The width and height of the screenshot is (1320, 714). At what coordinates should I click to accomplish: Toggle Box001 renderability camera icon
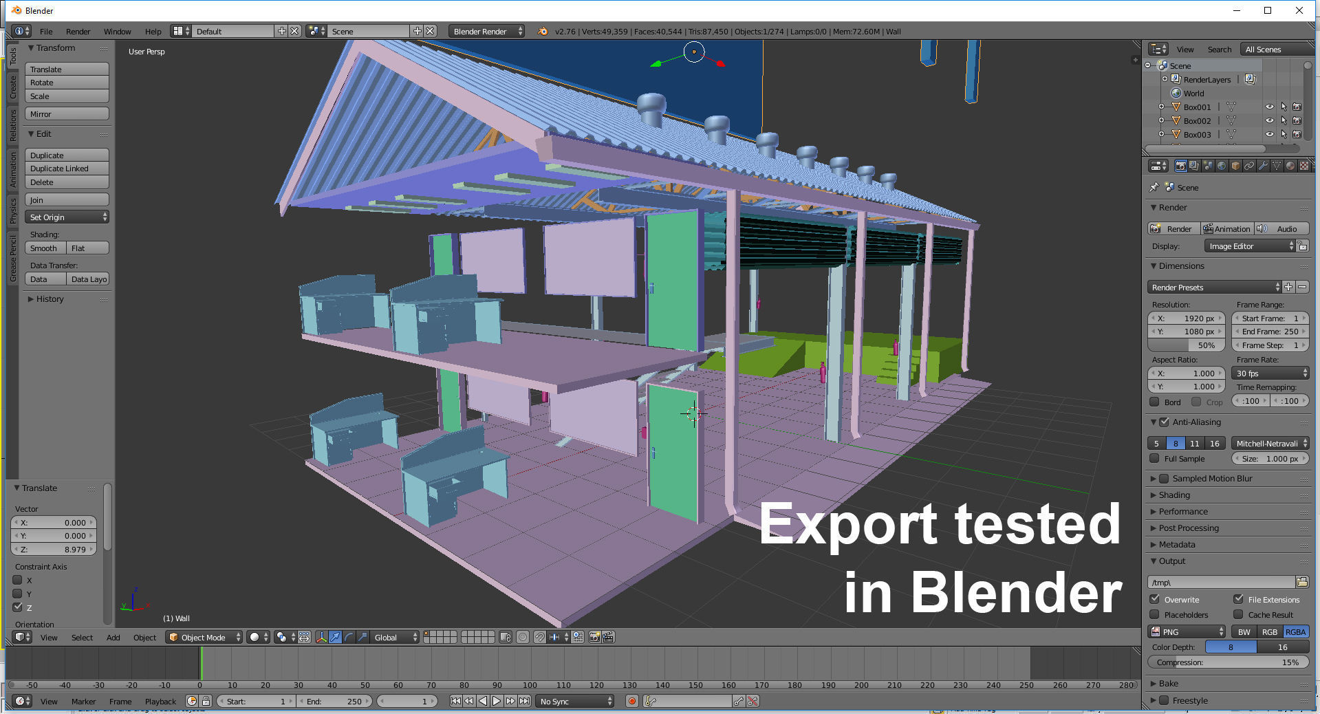pos(1297,107)
